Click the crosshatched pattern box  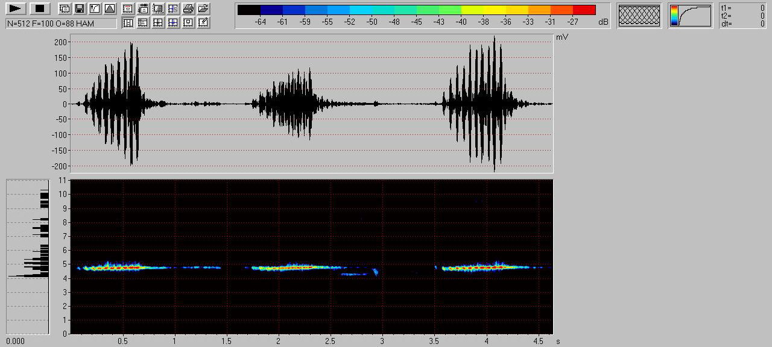pos(639,16)
